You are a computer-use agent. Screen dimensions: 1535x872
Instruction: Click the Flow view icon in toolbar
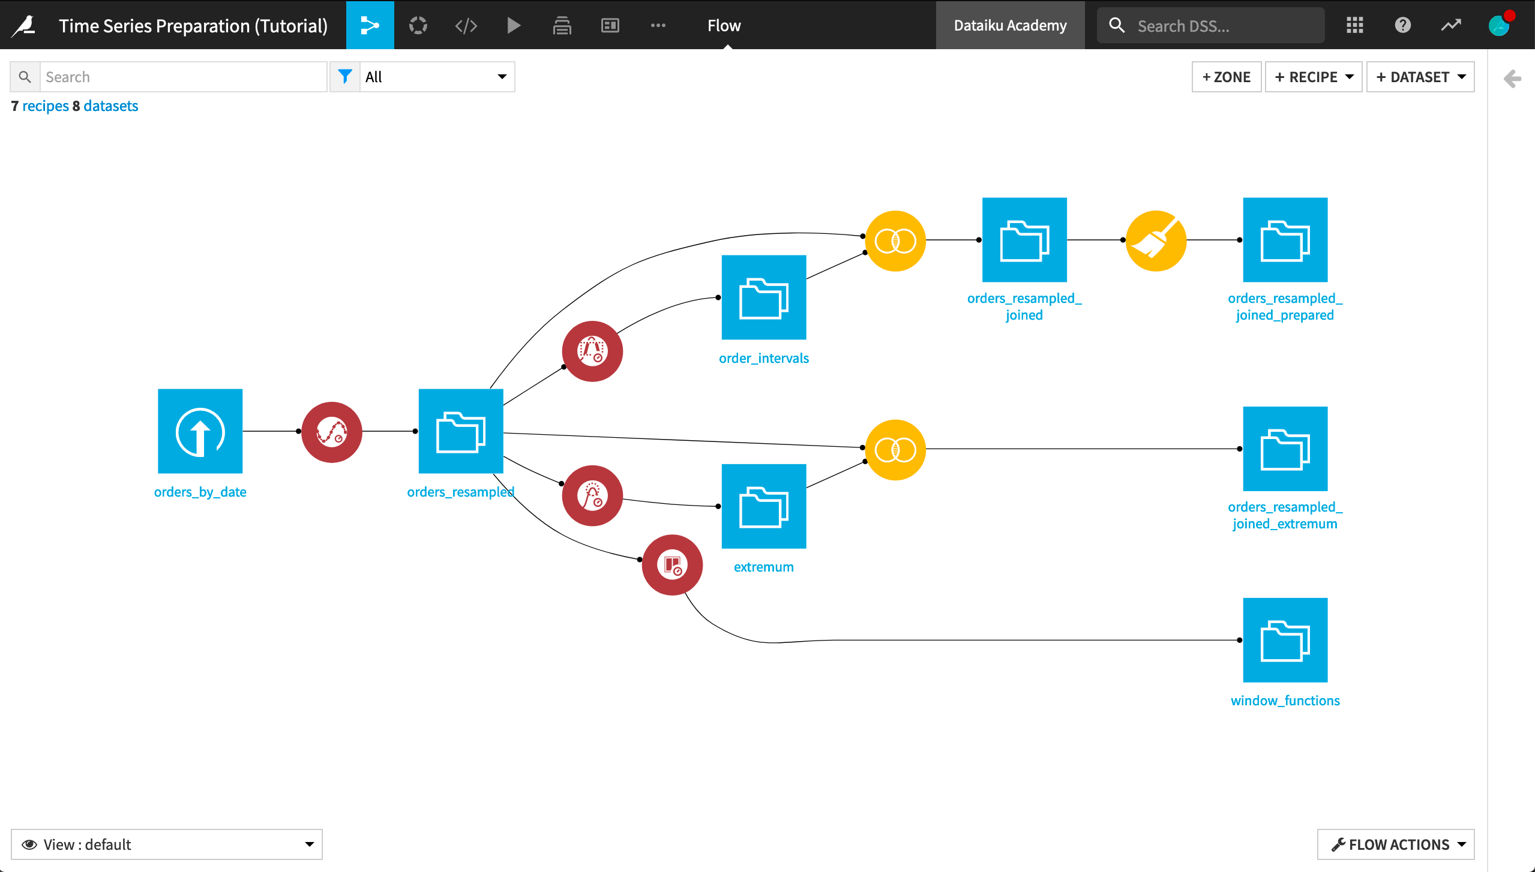coord(371,24)
